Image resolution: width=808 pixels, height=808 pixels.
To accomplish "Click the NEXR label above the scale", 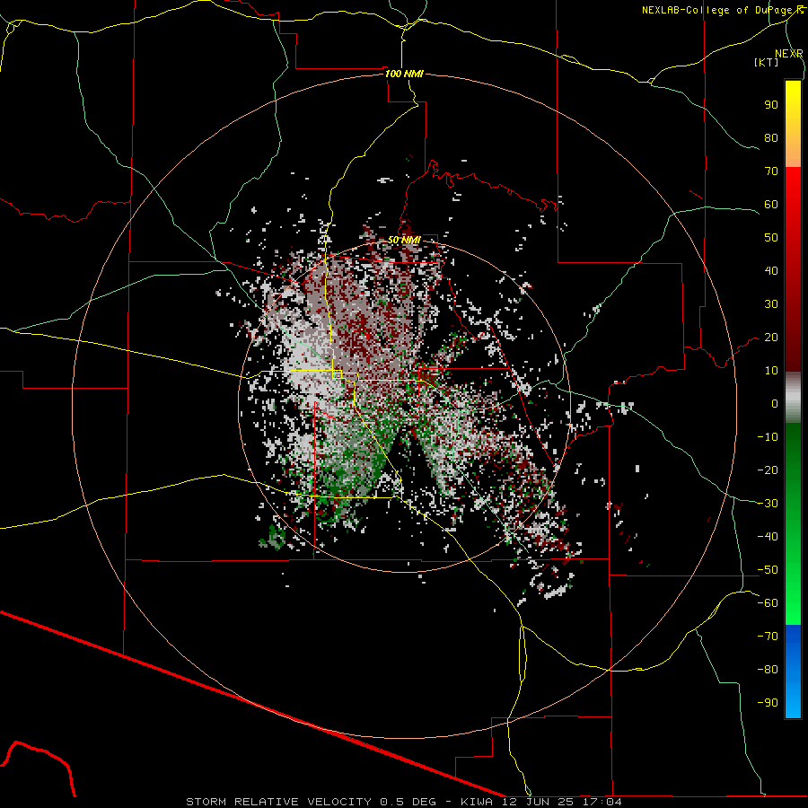I will pyautogui.click(x=788, y=54).
